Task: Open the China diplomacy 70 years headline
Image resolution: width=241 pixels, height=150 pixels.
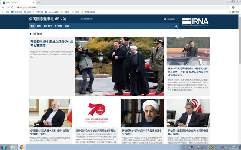Action: point(96,130)
